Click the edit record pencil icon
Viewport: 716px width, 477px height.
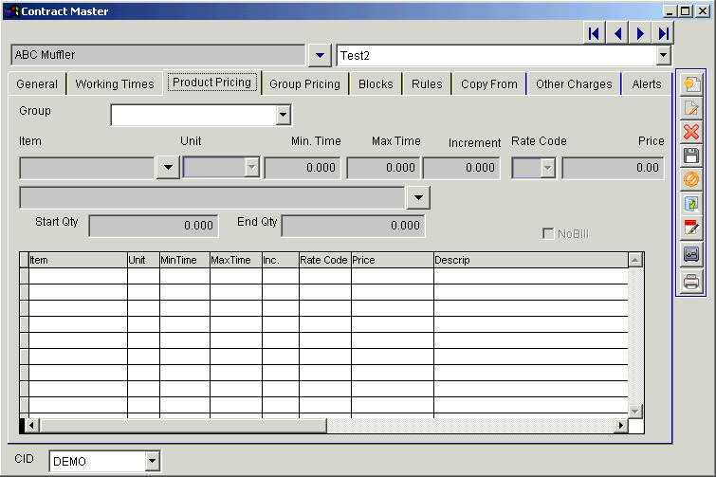[691, 108]
